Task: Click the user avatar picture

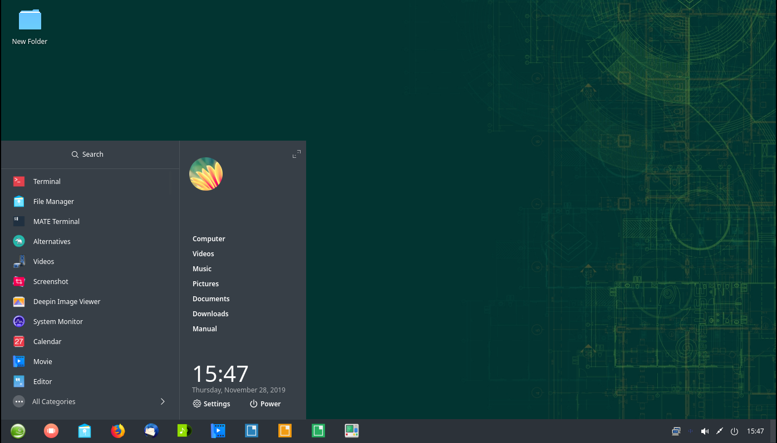Action: [x=206, y=174]
